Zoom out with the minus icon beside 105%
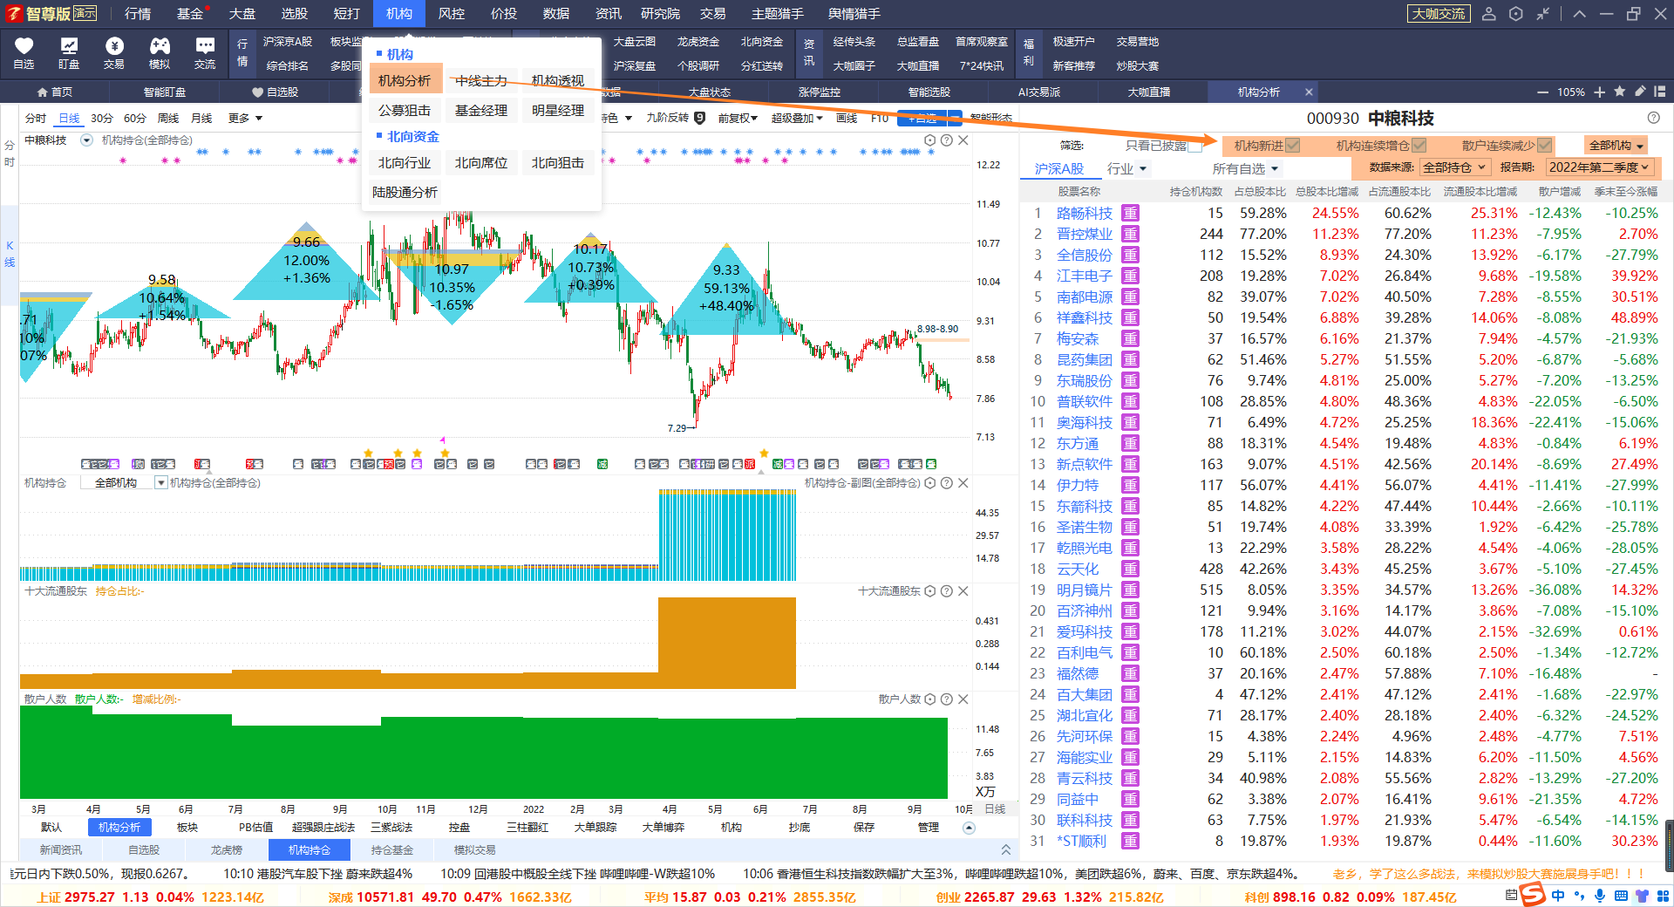The height and width of the screenshot is (907, 1674). [1542, 92]
